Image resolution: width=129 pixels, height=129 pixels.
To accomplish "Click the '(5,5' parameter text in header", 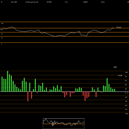I will tap(66, 2).
